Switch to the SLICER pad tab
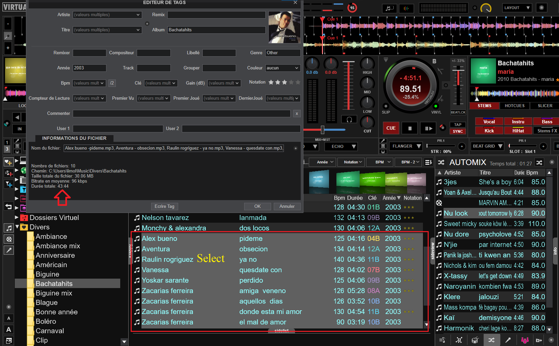The height and width of the screenshot is (346, 559). tap(545, 106)
